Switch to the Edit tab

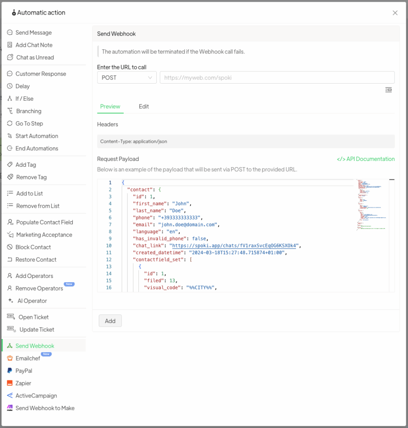tap(144, 107)
